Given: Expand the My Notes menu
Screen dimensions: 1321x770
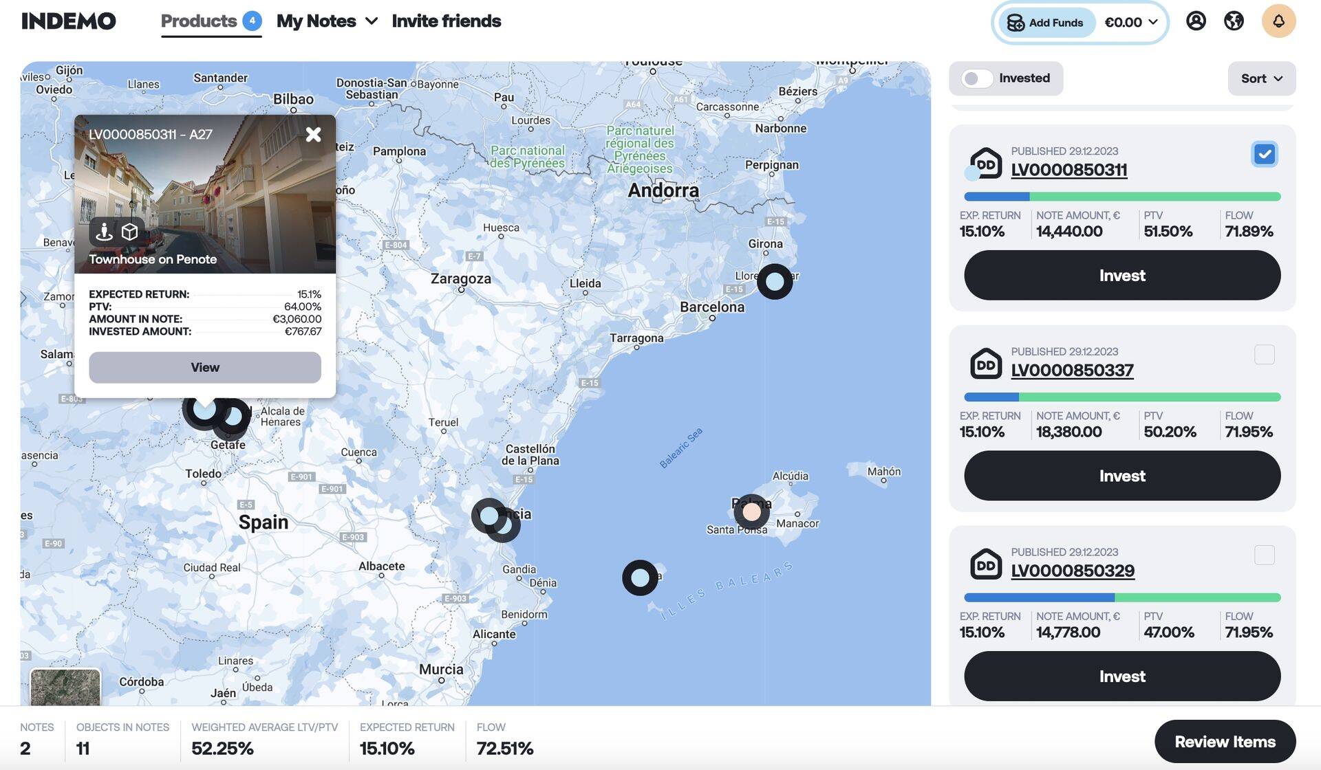Looking at the screenshot, I should 327,21.
